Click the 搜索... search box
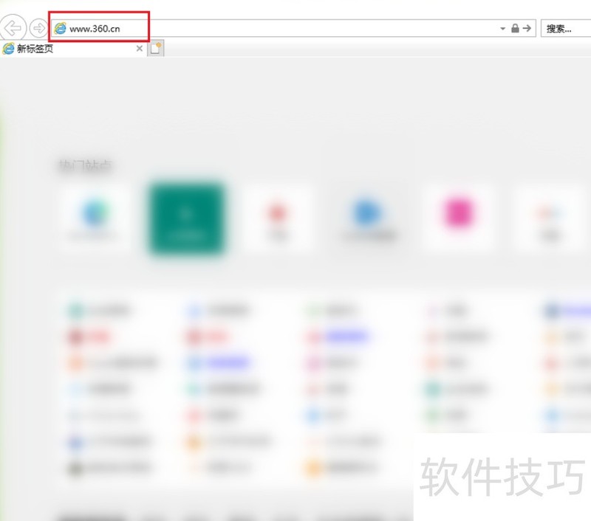The height and width of the screenshot is (521, 591). click(566, 28)
